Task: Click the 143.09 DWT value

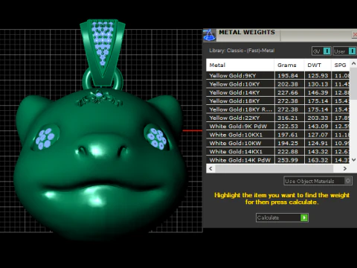Action: (x=318, y=126)
